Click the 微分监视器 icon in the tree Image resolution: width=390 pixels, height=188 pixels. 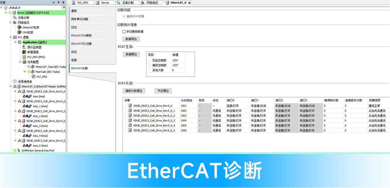coord(24,47)
